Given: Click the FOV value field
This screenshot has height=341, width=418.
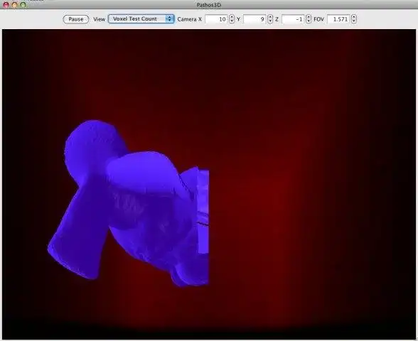Looking at the screenshot, I should pos(339,19).
